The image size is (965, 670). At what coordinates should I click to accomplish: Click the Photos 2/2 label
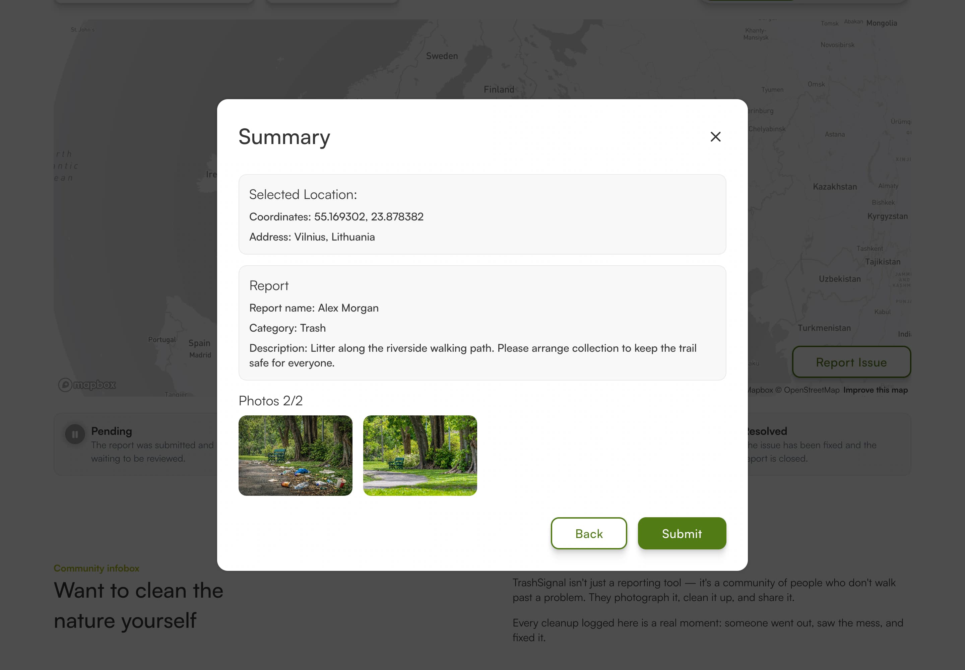point(270,400)
